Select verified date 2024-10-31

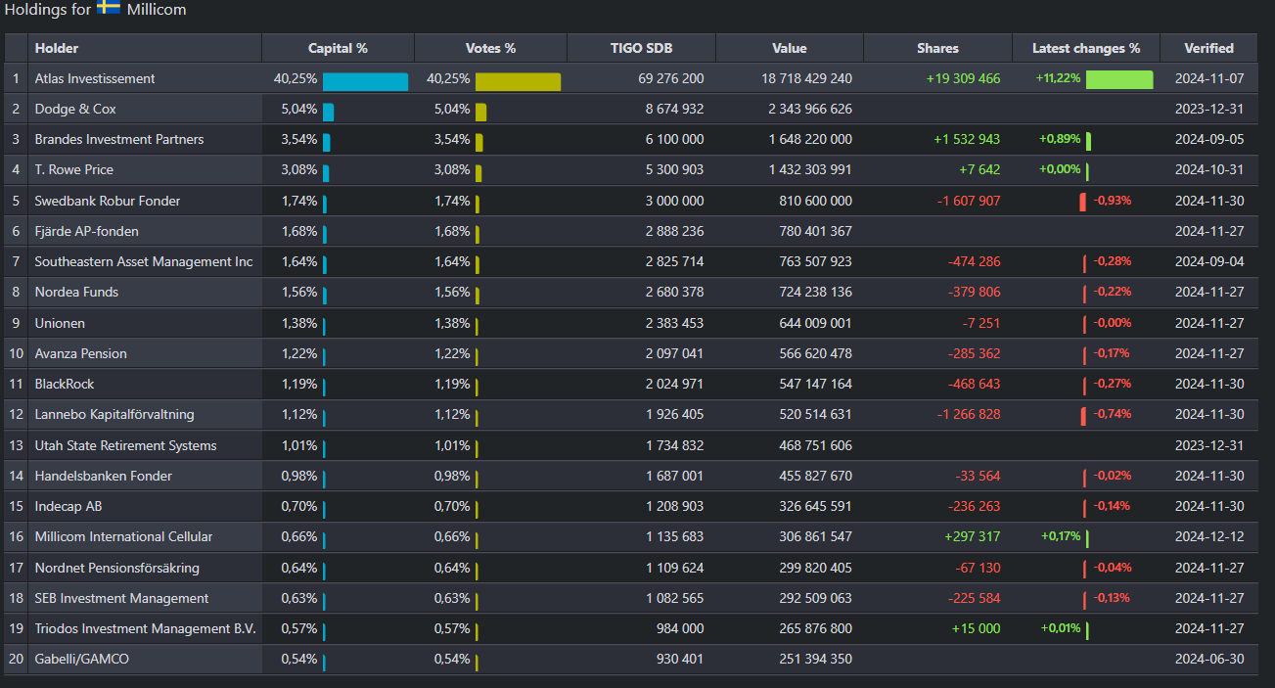pos(1209,169)
